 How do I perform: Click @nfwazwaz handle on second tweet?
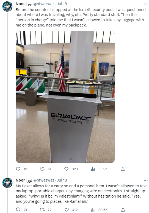pos(44,180)
